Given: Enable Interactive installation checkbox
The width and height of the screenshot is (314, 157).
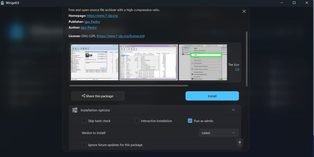Looking at the screenshot, I should (x=137, y=121).
